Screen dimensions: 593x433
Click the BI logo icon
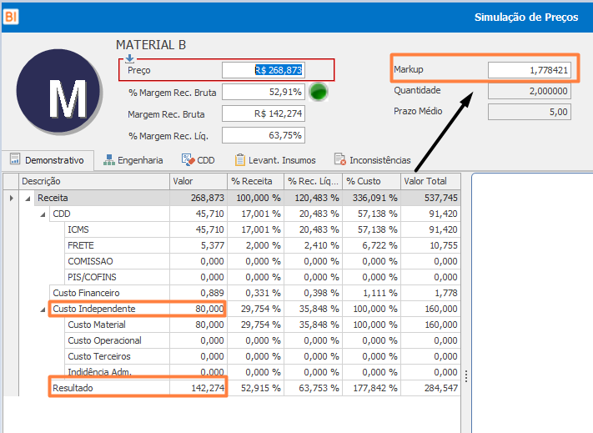[11, 17]
